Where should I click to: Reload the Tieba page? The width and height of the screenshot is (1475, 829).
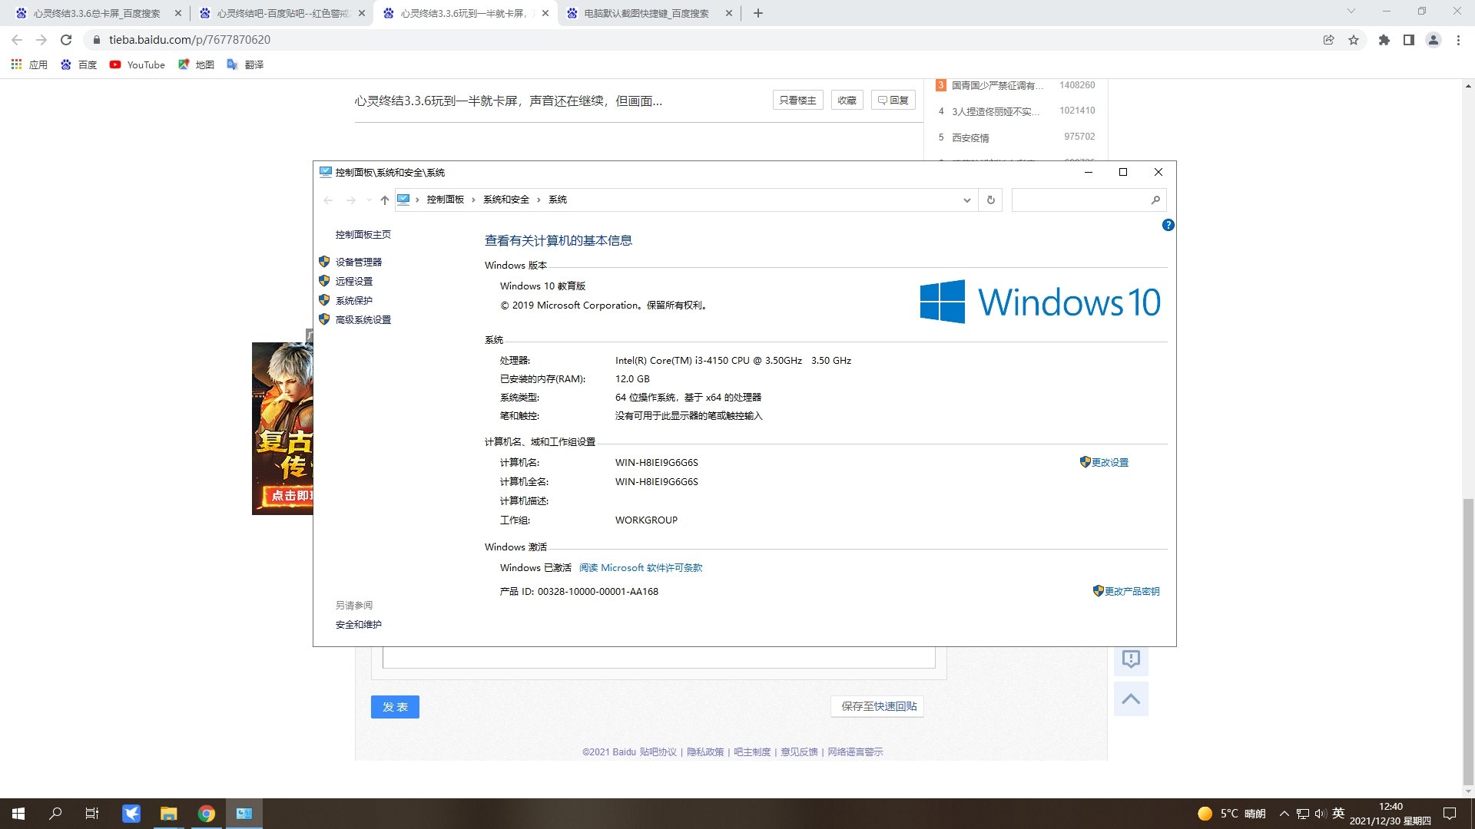point(66,40)
